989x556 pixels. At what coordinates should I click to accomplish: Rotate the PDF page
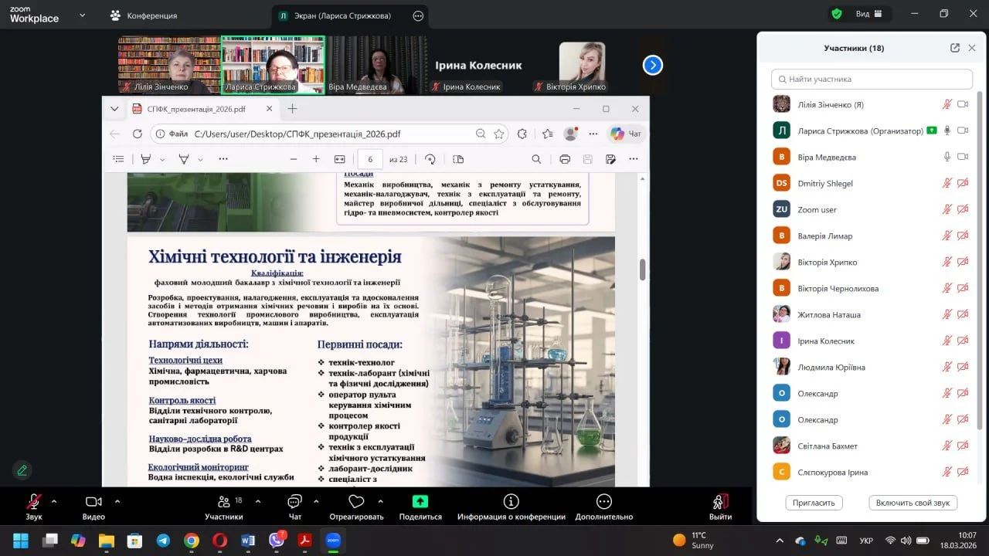click(x=430, y=159)
